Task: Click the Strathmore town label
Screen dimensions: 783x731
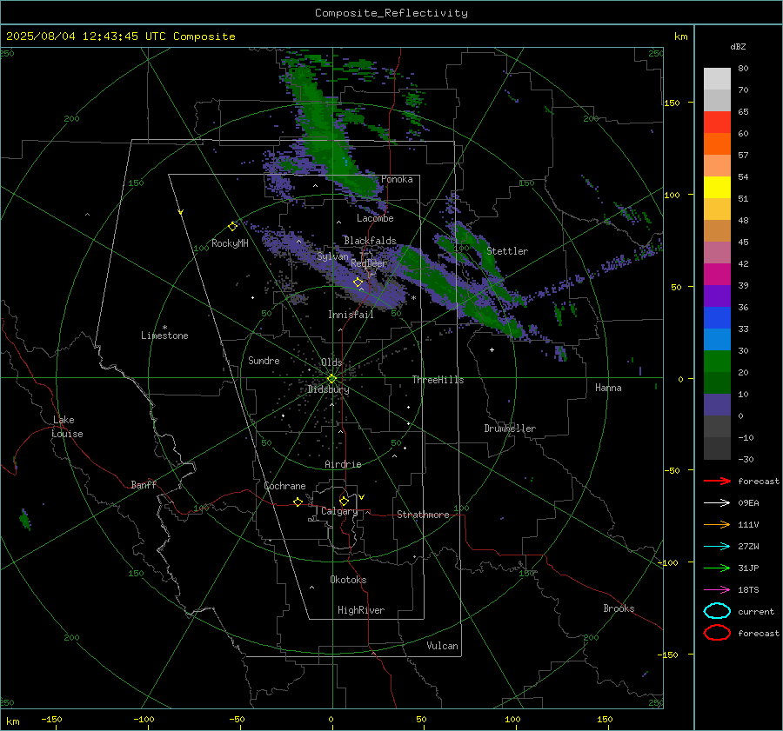Action: click(x=423, y=515)
